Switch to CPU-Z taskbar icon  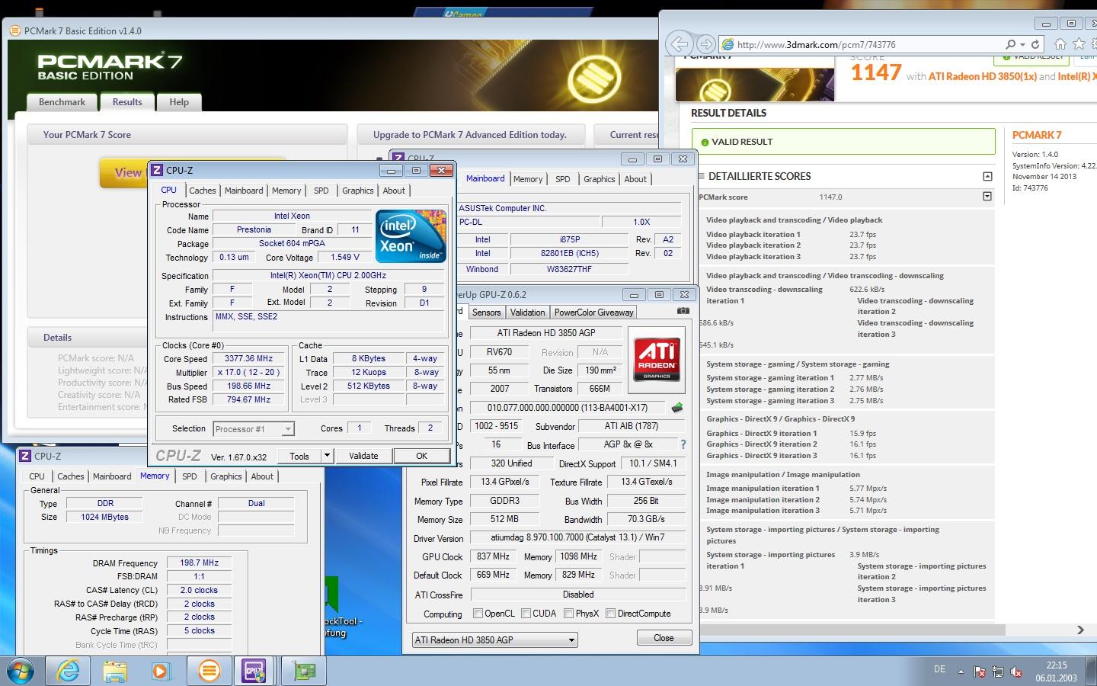coord(254,671)
